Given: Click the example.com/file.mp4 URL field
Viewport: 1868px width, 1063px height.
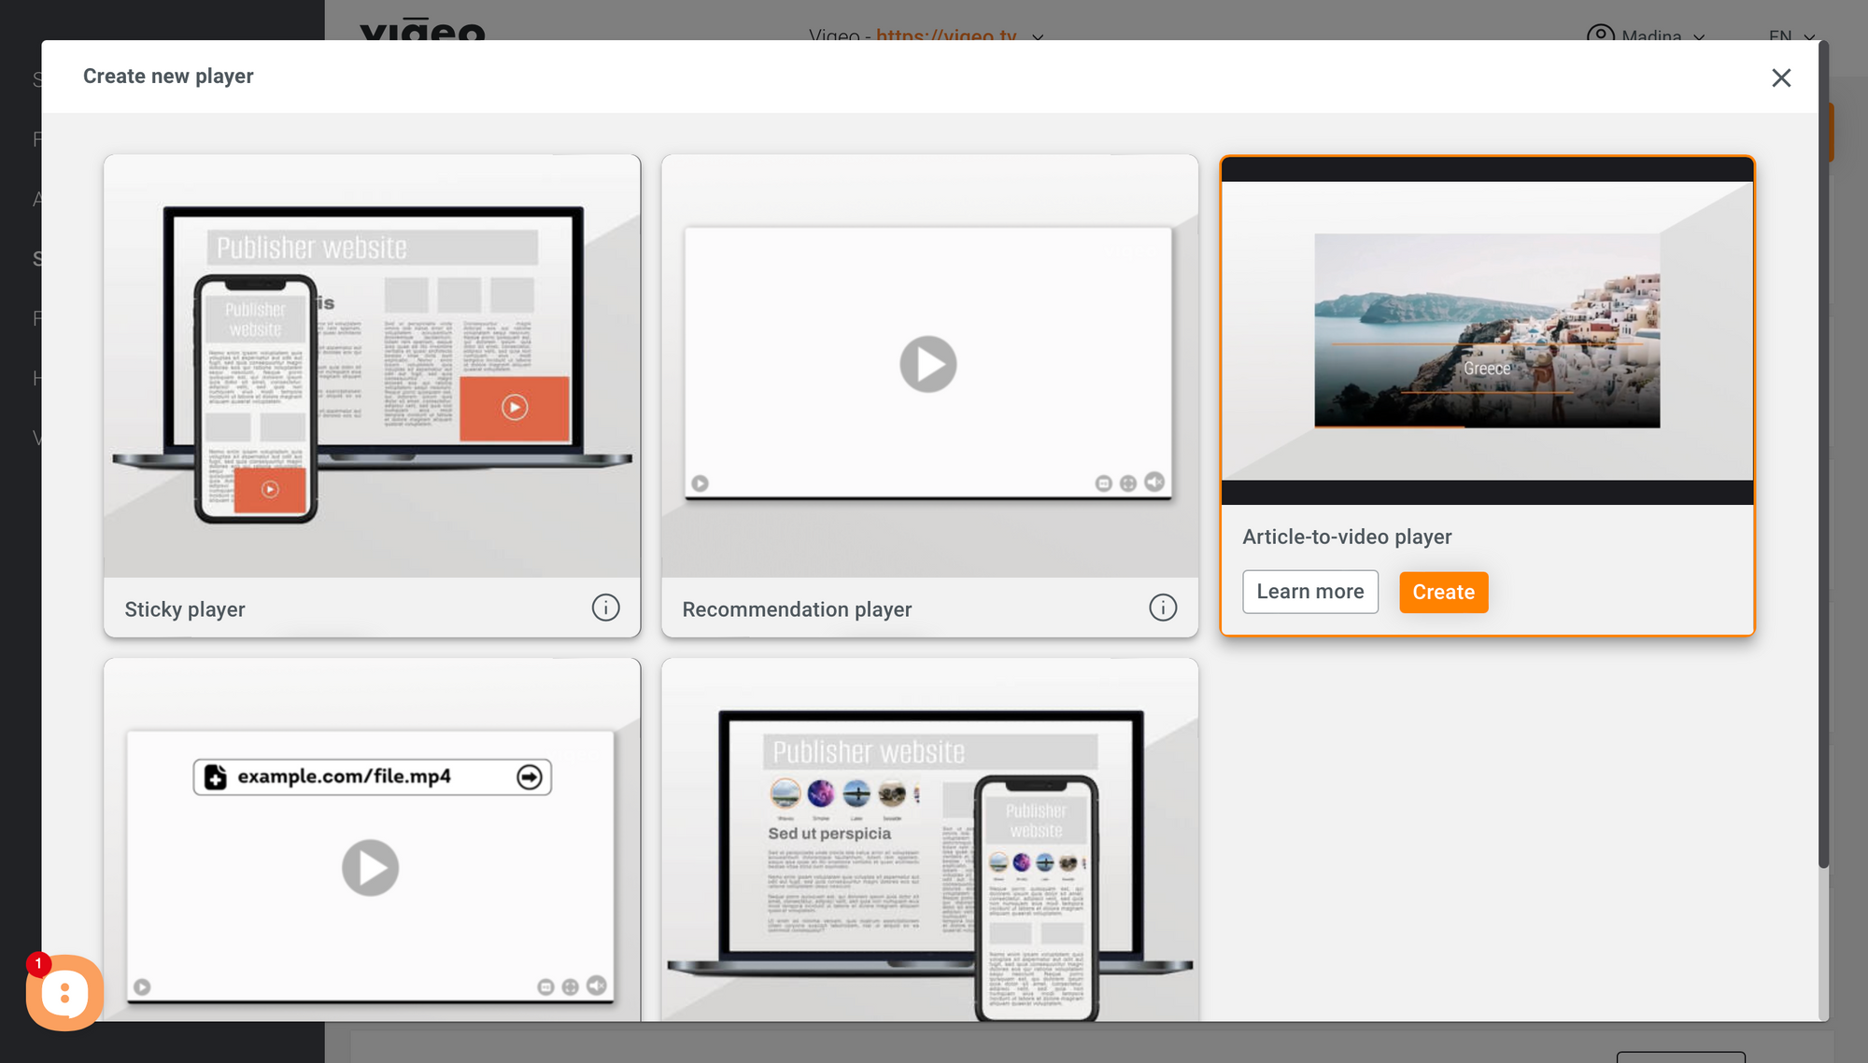Looking at the screenshot, I should pyautogui.click(x=372, y=776).
